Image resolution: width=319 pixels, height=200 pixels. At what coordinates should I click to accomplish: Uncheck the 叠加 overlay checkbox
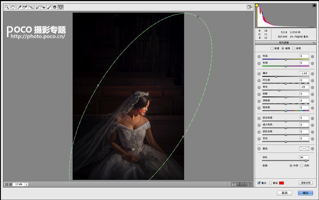(259, 183)
